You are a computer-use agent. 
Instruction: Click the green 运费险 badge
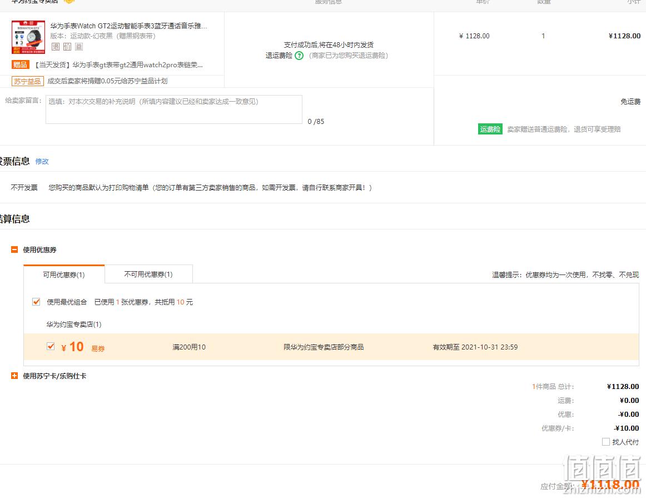point(490,129)
